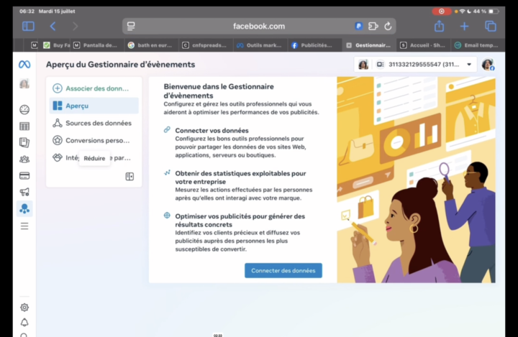Open ads reporting pages icon in sidebar
Image resolution: width=518 pixels, height=337 pixels.
pos(24,142)
